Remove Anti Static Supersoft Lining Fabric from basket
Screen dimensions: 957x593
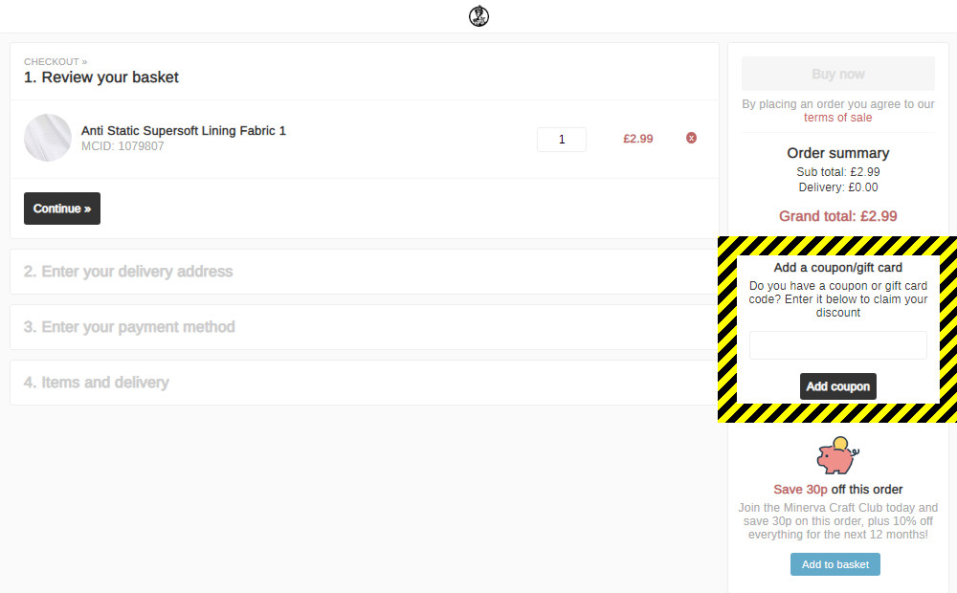click(x=691, y=138)
